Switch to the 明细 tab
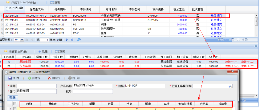The width and height of the screenshot is (260, 112). pyautogui.click(x=13, y=98)
